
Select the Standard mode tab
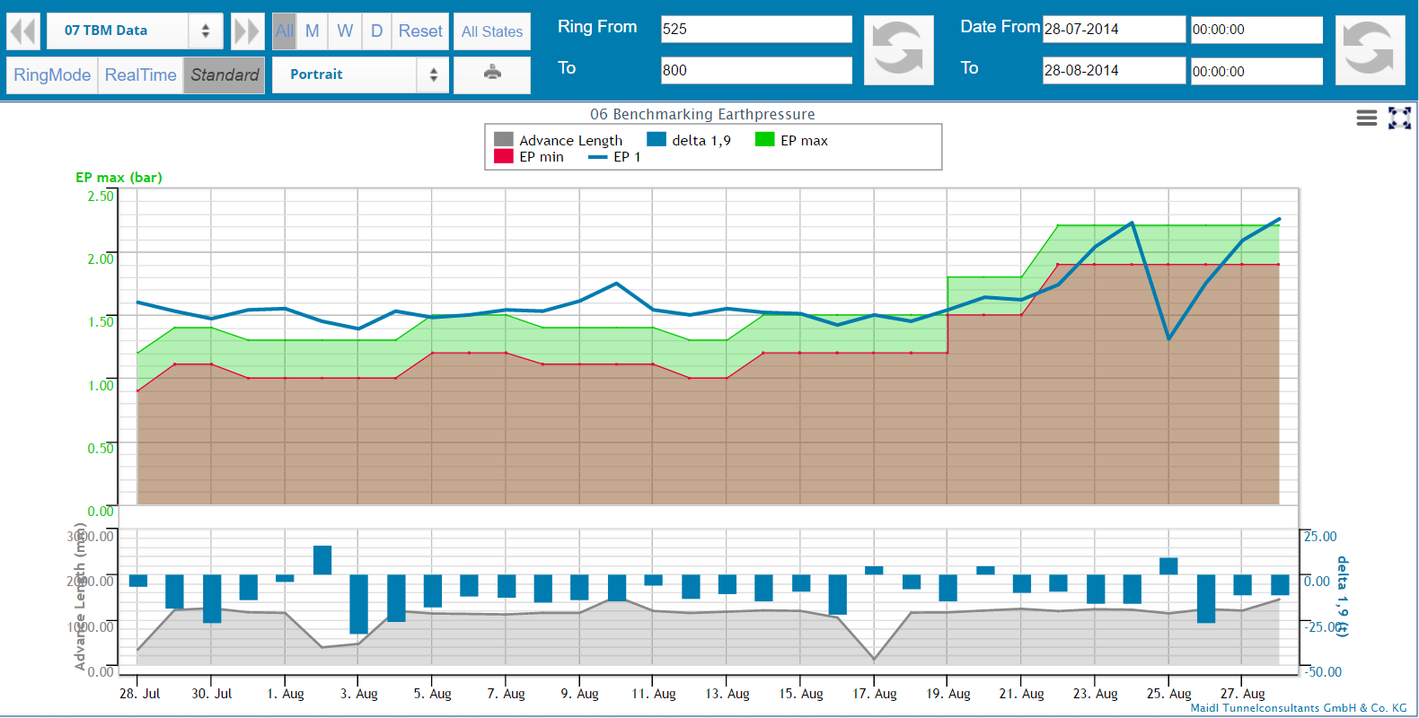[x=225, y=74]
